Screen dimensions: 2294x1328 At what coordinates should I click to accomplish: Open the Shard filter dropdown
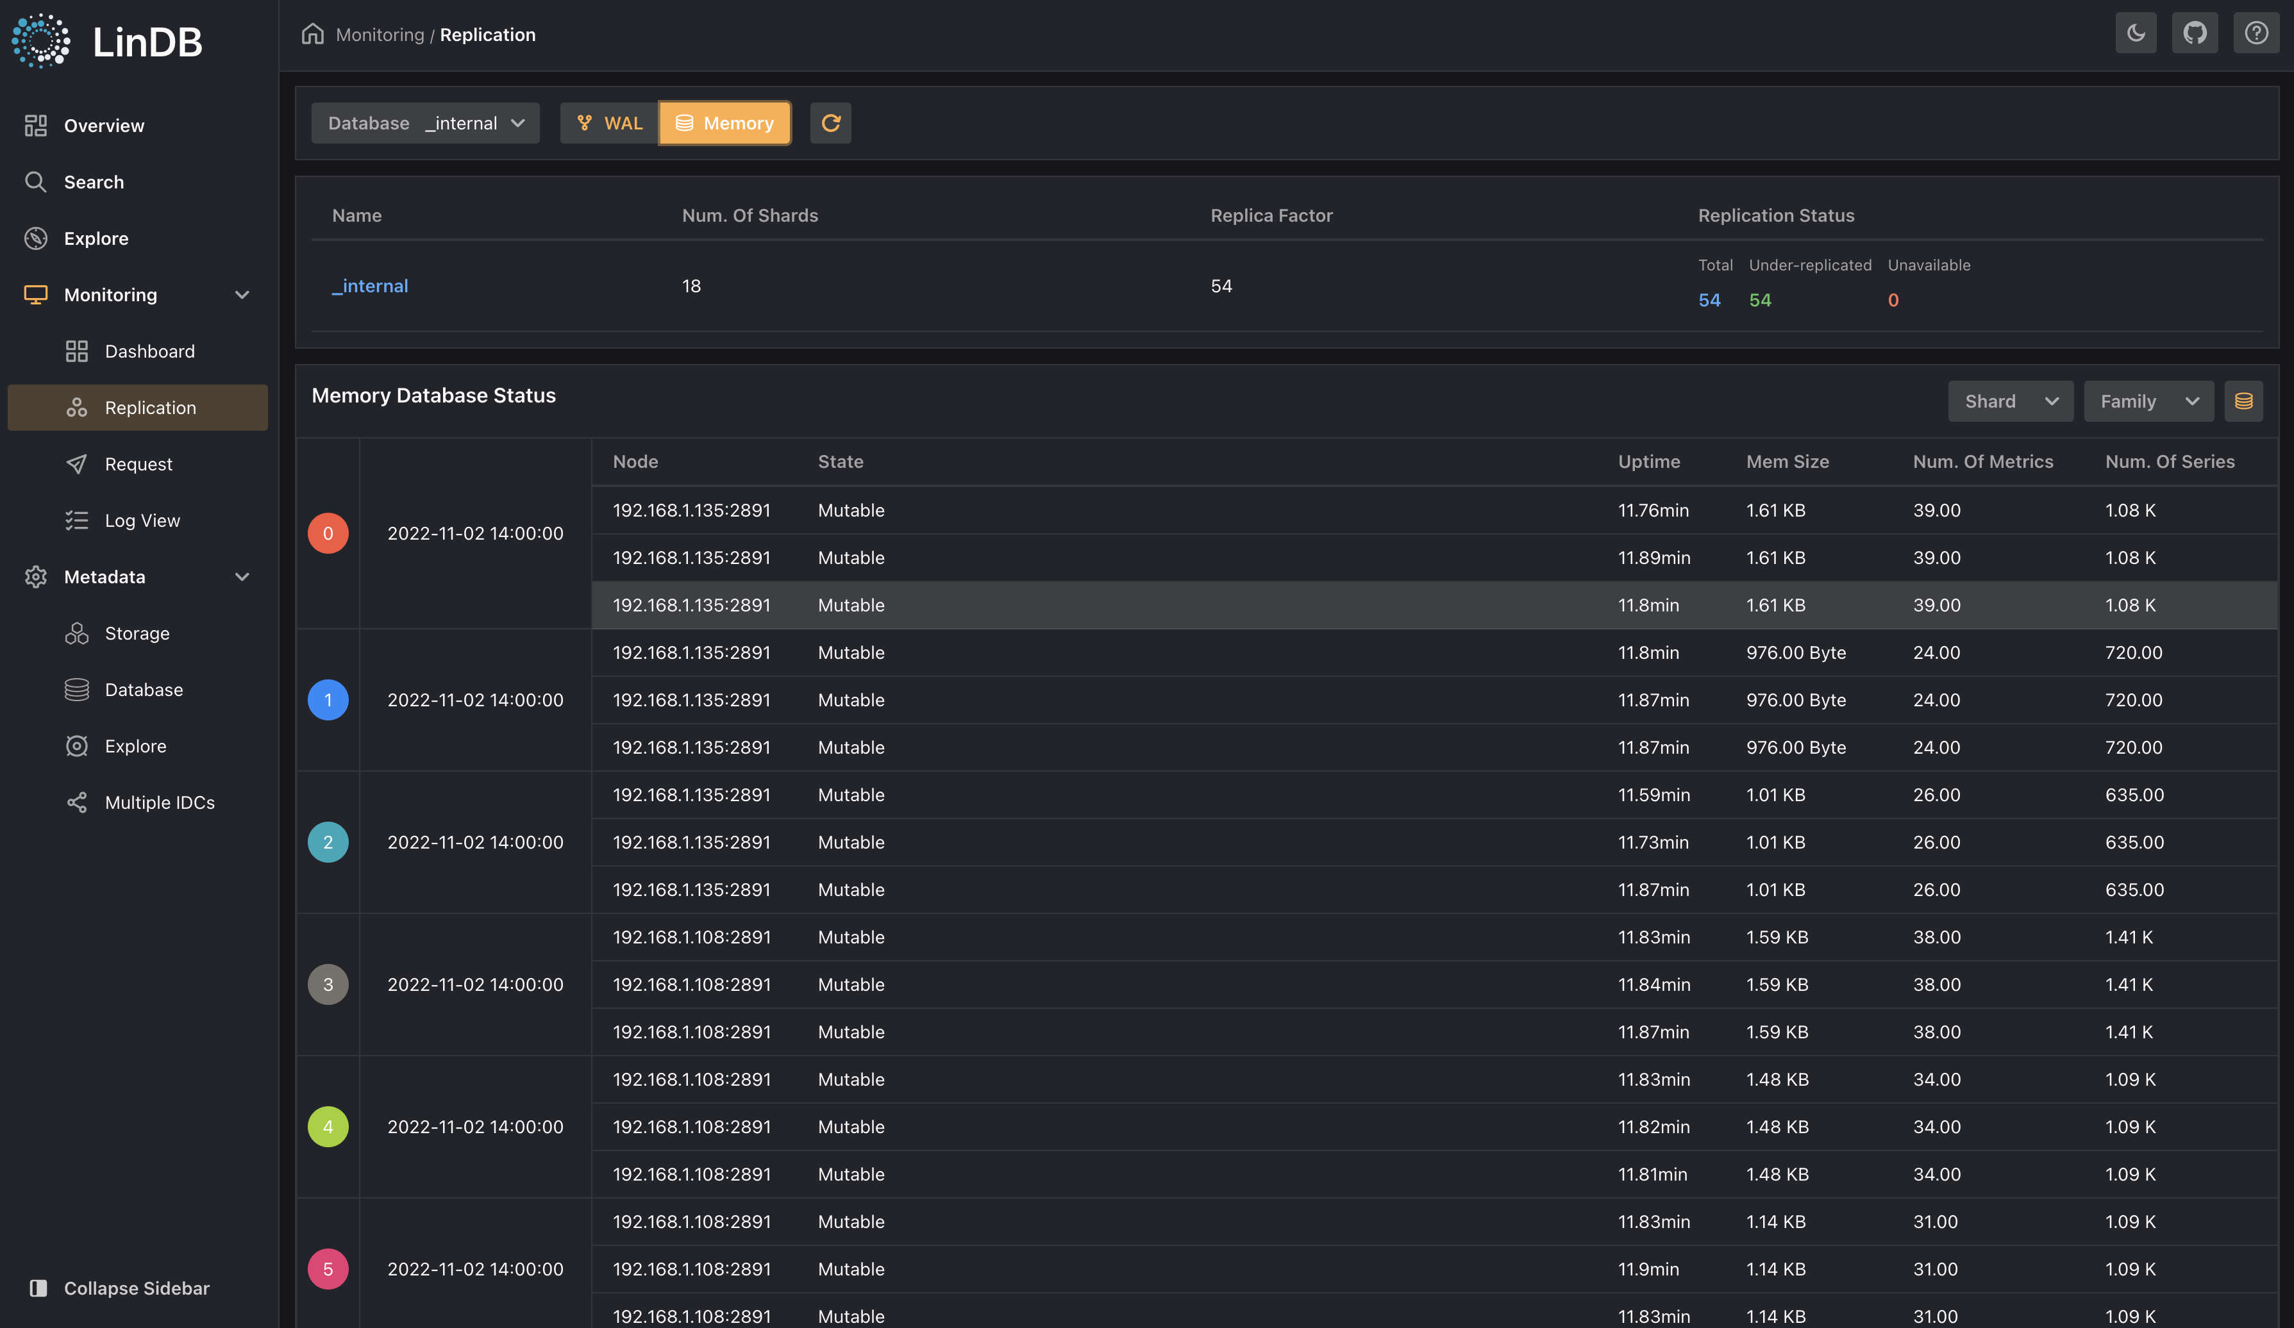point(2010,401)
